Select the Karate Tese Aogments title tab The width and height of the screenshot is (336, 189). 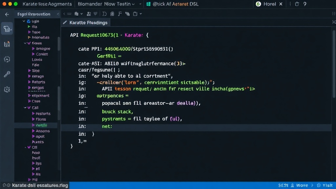47,4
